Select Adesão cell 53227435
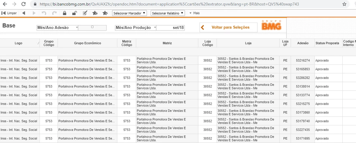356x143 pixels. (x=303, y=130)
